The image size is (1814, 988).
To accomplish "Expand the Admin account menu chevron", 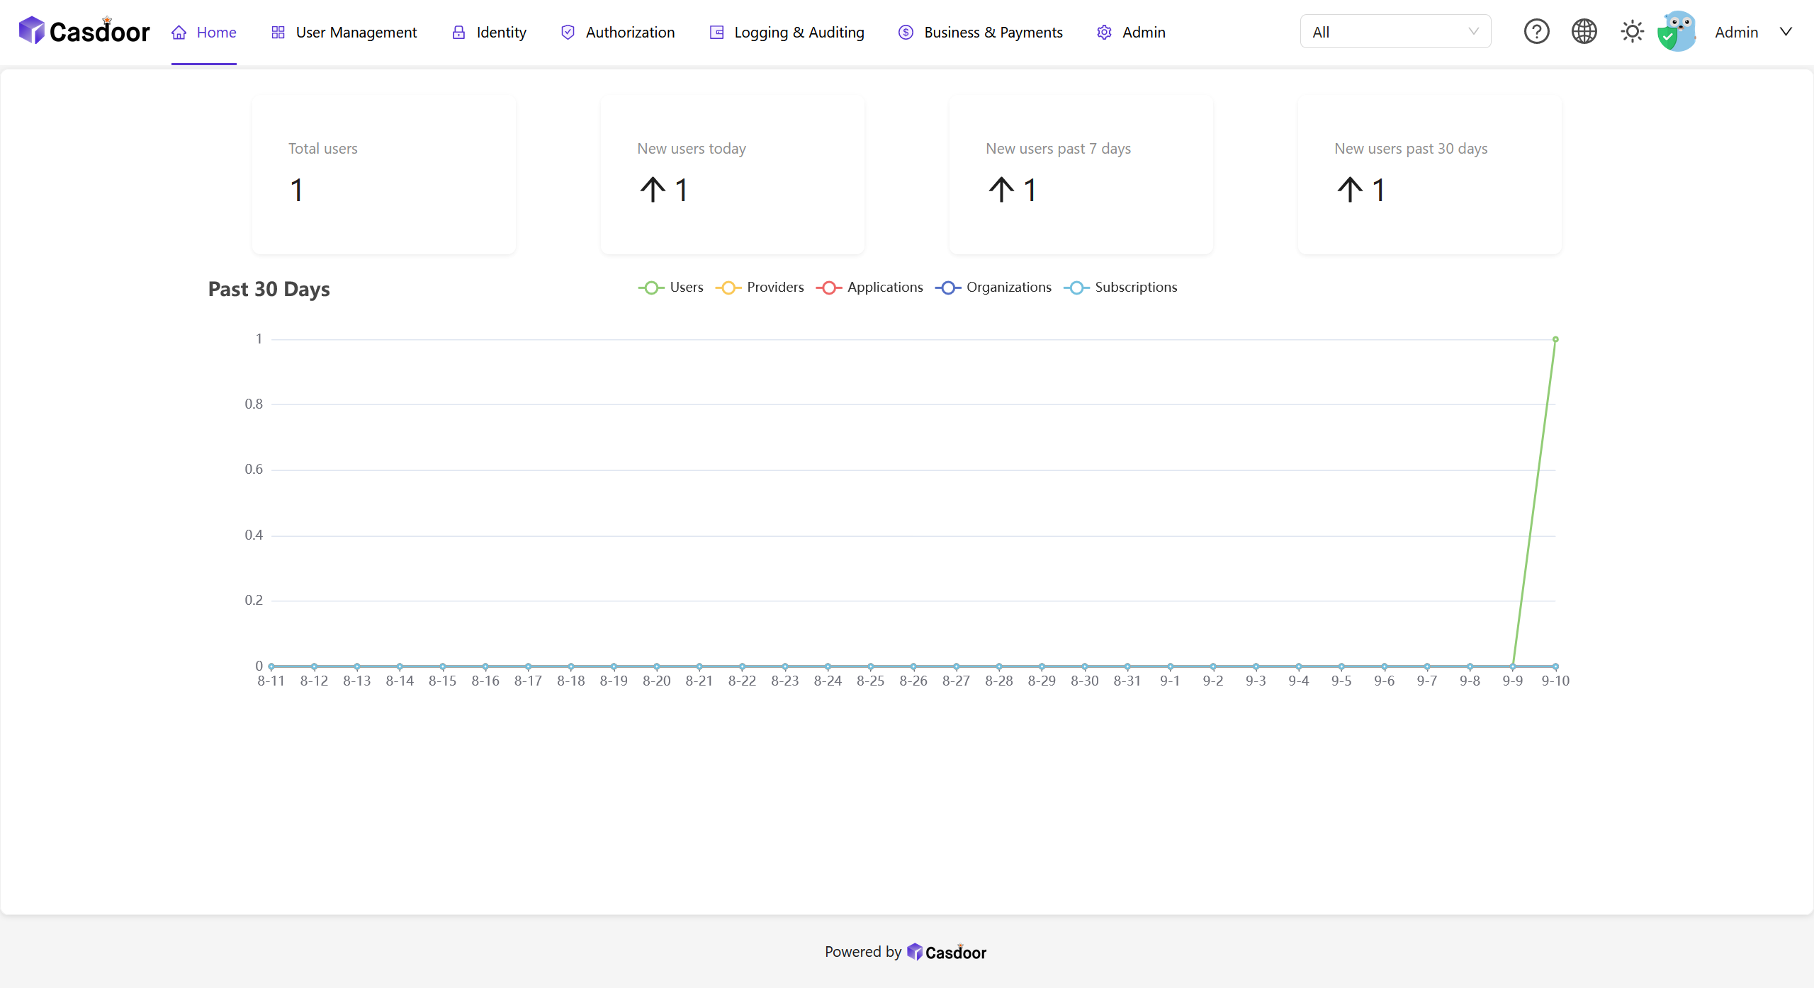I will click(x=1786, y=32).
